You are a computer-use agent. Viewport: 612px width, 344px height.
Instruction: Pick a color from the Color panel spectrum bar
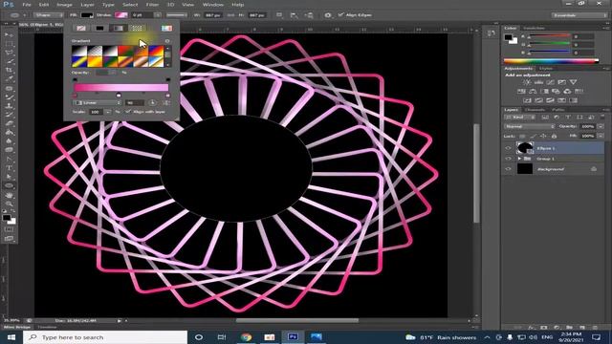pos(551,60)
